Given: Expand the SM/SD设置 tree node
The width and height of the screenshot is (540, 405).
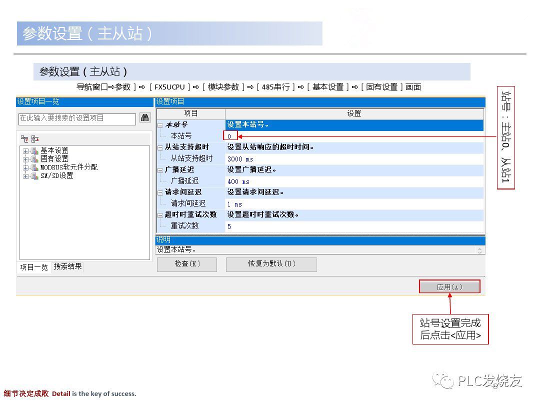Looking at the screenshot, I should (x=25, y=176).
